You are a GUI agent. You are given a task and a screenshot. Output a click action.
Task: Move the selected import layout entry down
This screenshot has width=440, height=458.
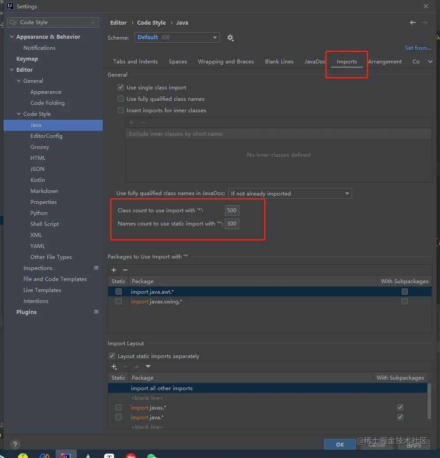[x=148, y=366]
